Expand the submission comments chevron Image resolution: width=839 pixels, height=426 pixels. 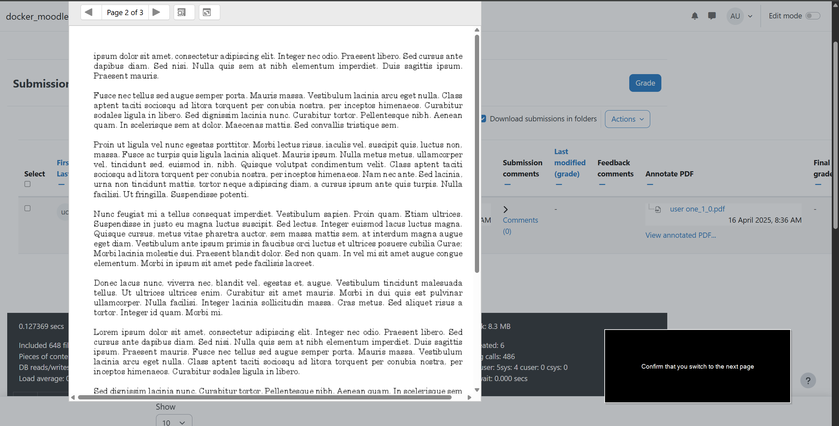(506, 209)
